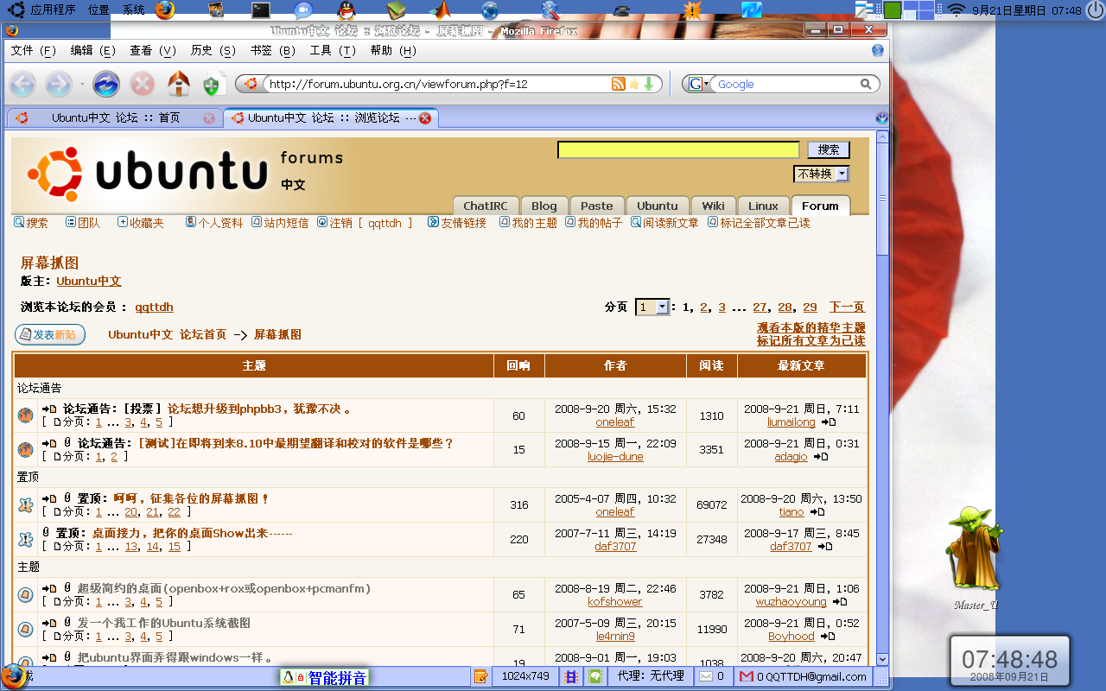The width and height of the screenshot is (1106, 691).
Task: Open the 不转换 conversion dropdown
Action: point(821,174)
